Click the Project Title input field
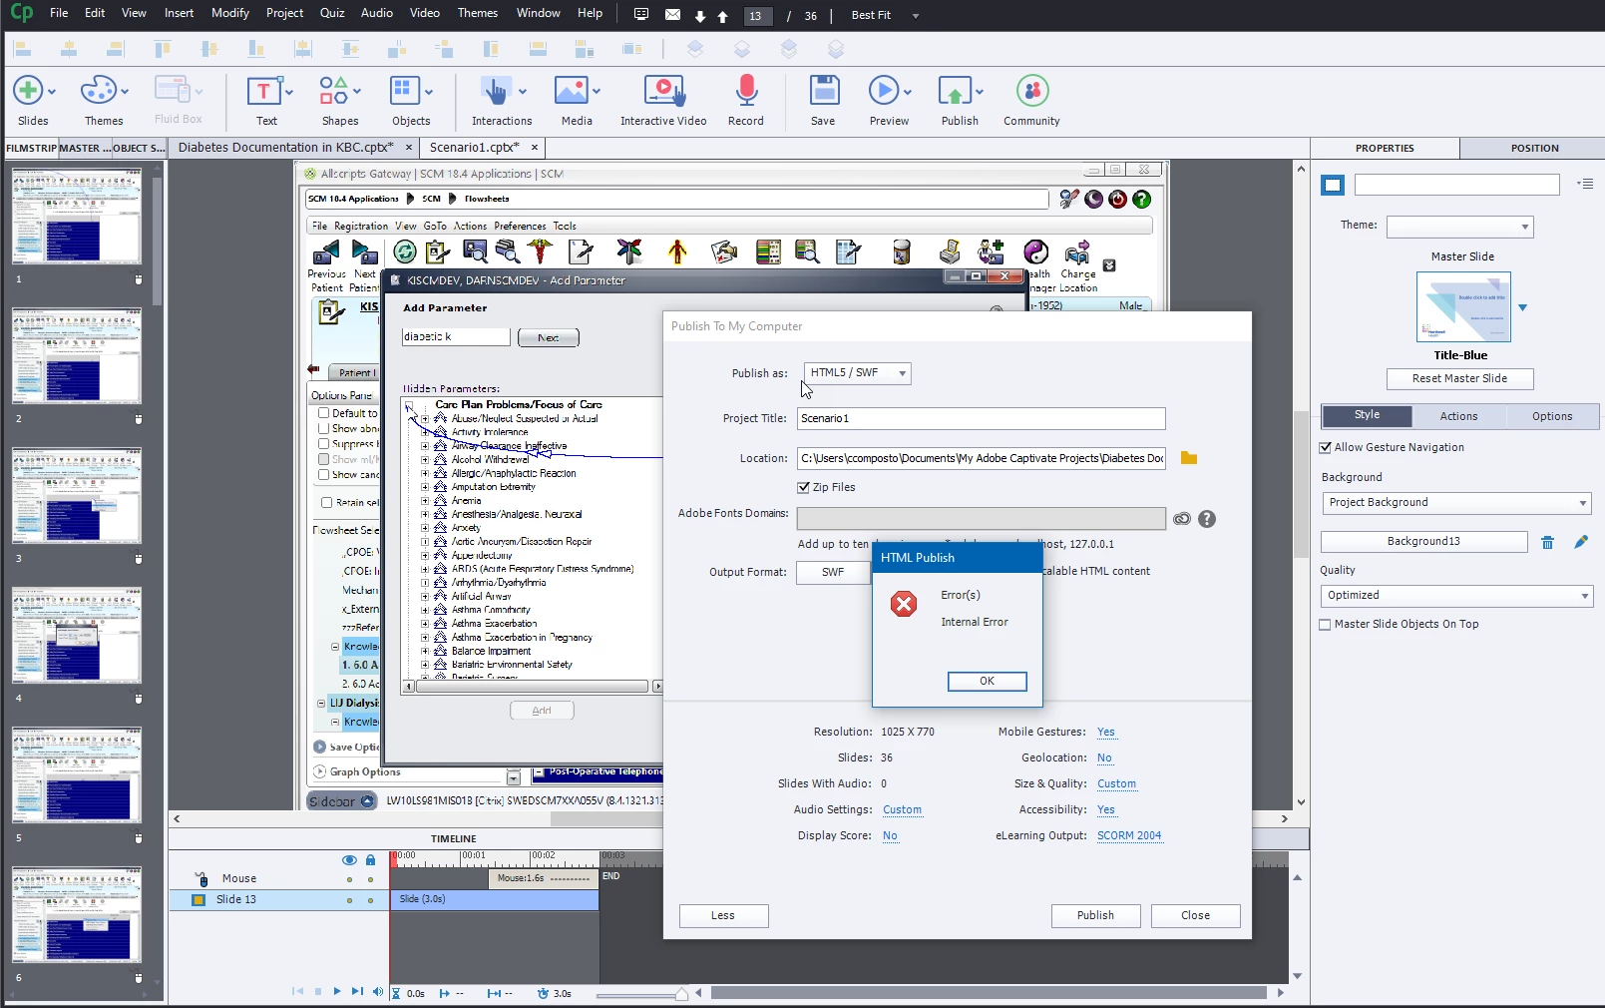The image size is (1605, 1008). coord(981,418)
